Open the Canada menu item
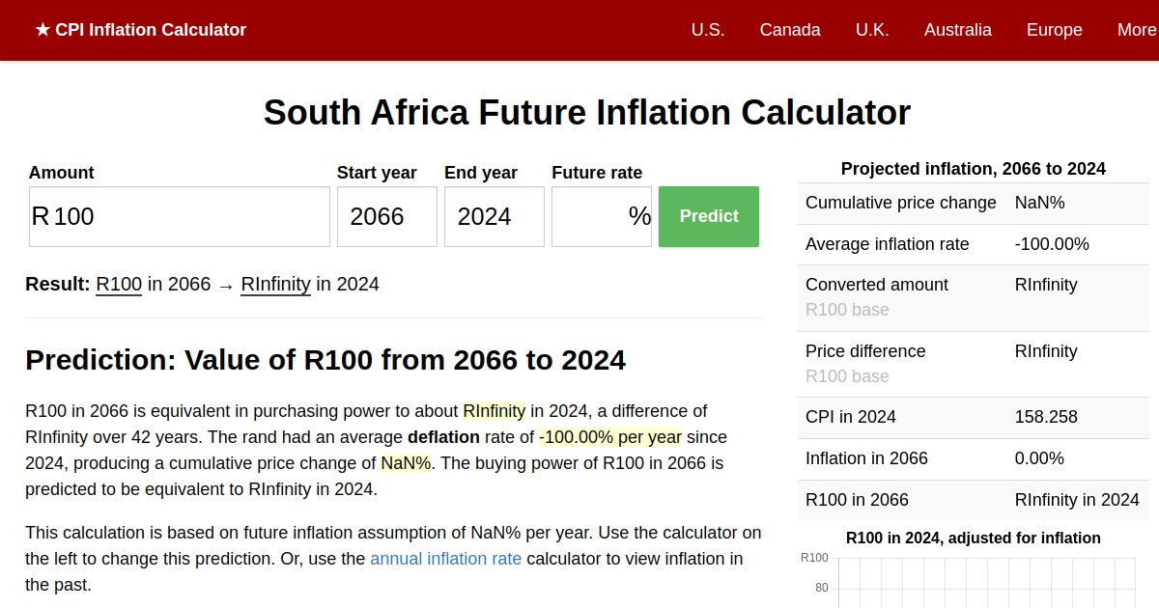Viewport: 1159px width, 608px height. (790, 30)
